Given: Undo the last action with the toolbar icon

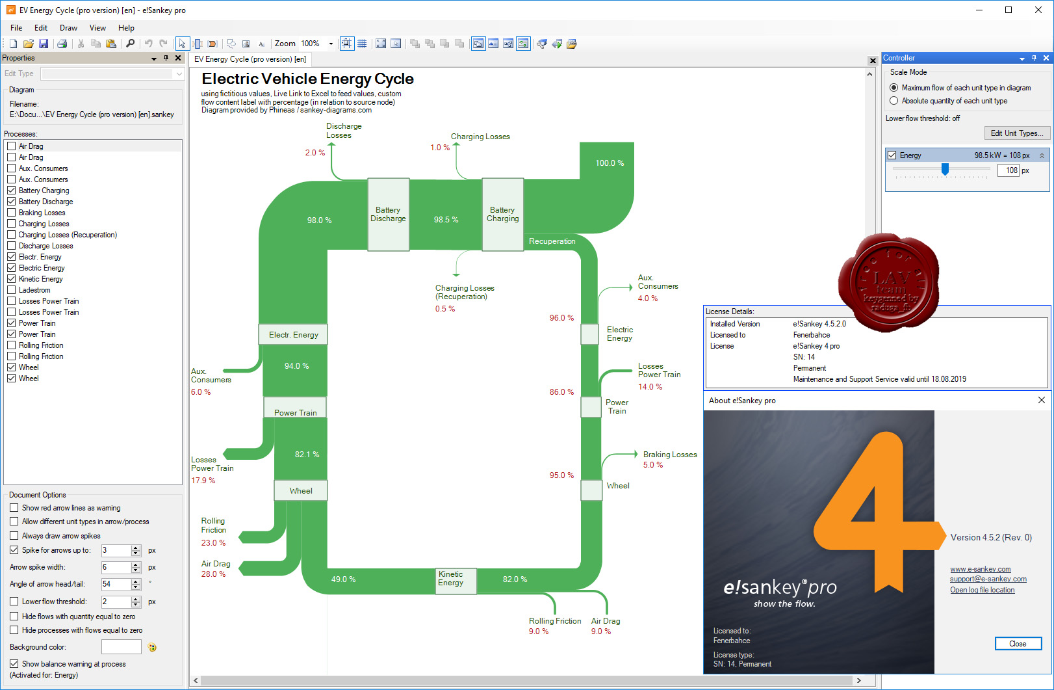Looking at the screenshot, I should tap(148, 44).
